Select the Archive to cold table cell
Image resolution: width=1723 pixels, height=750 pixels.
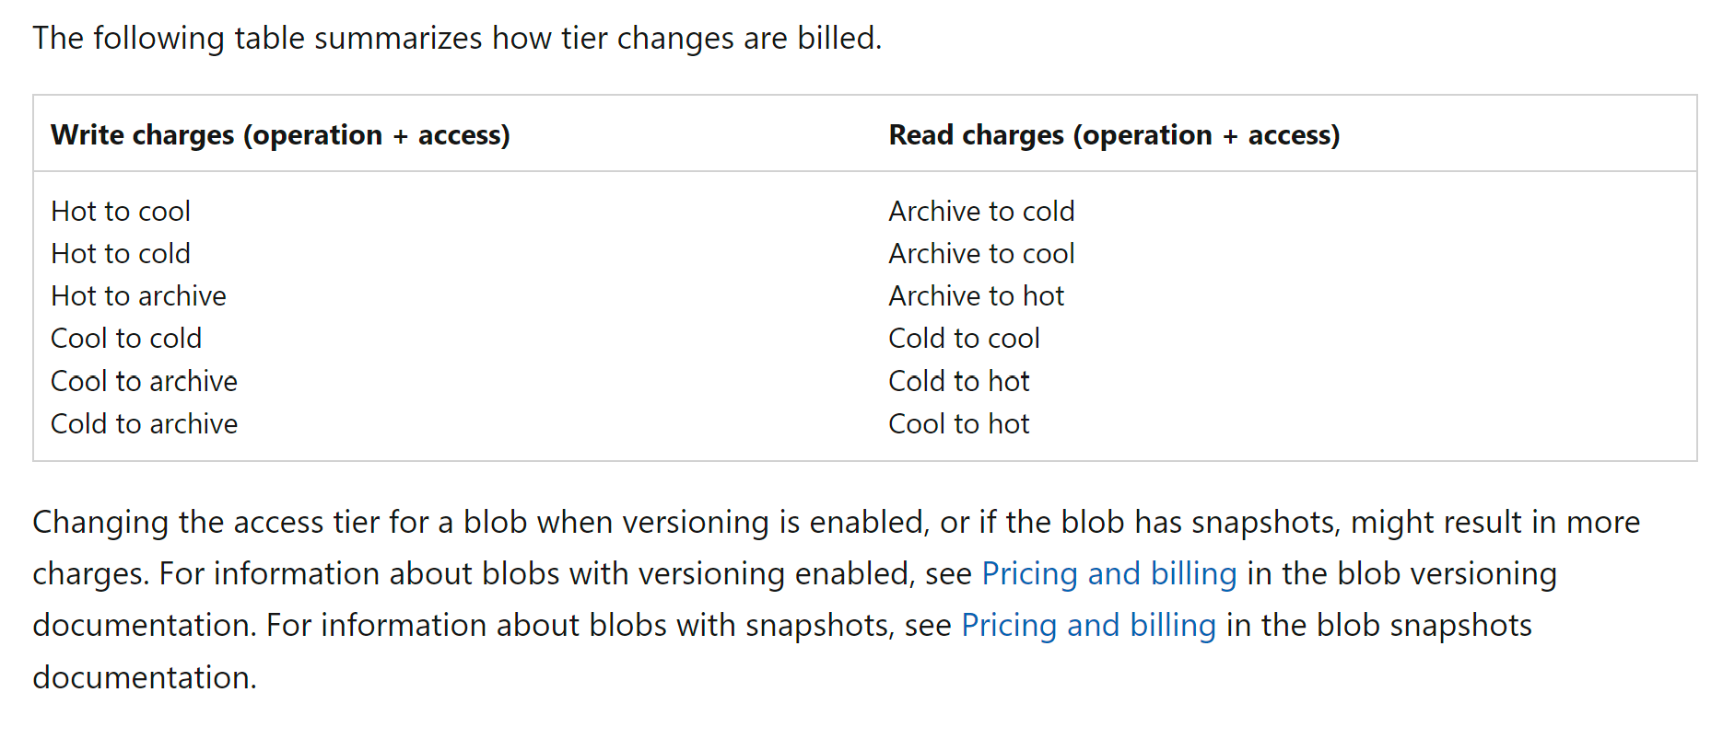click(981, 211)
